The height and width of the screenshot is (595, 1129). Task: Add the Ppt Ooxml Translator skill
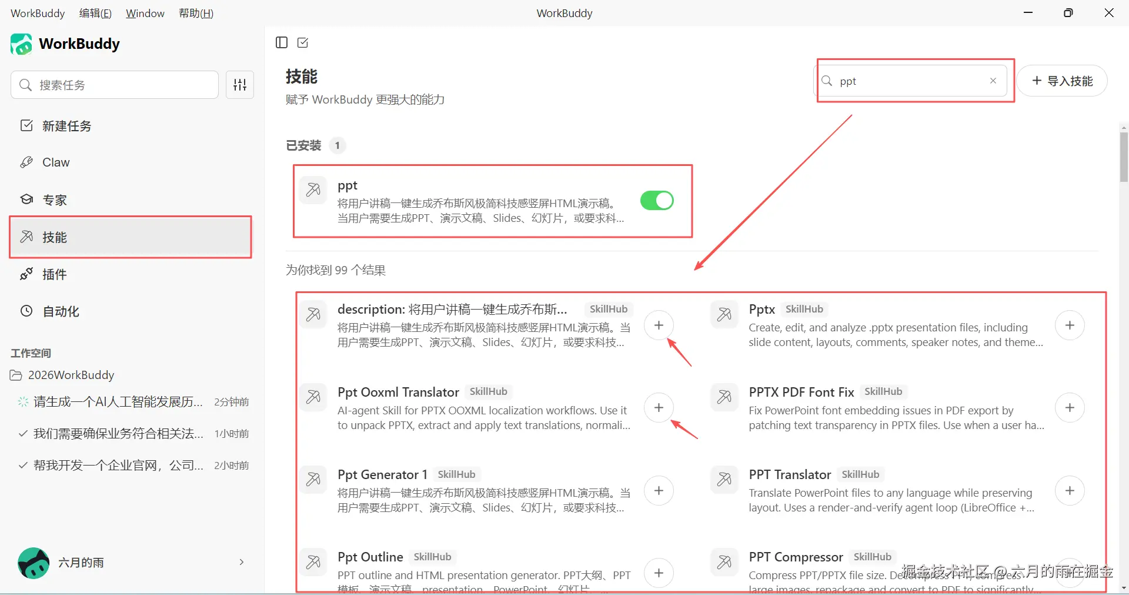(659, 408)
